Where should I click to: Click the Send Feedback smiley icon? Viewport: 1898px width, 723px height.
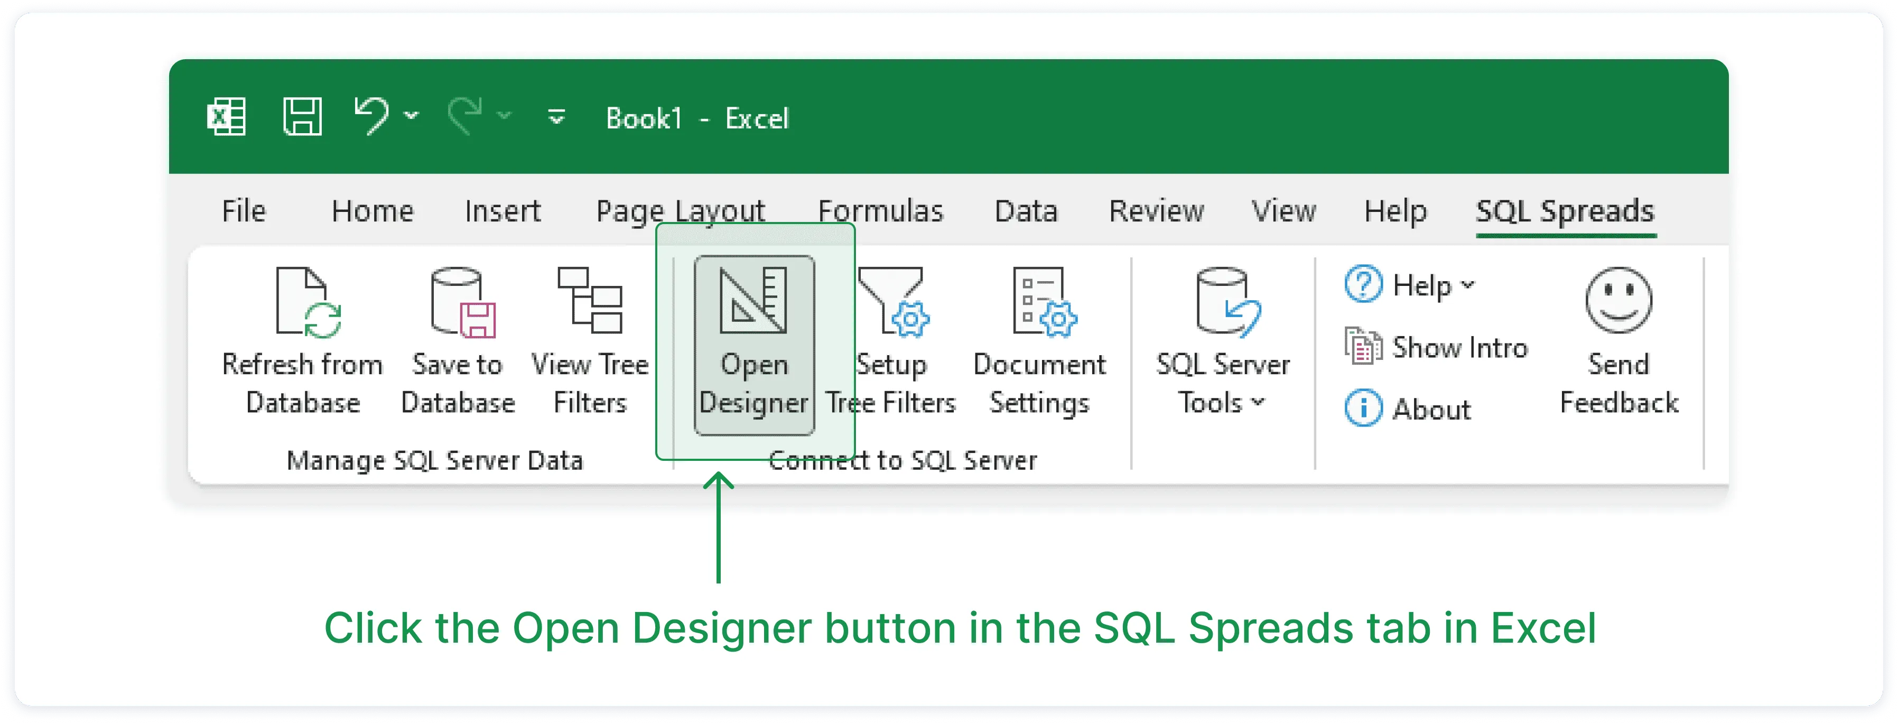pyautogui.click(x=1618, y=301)
